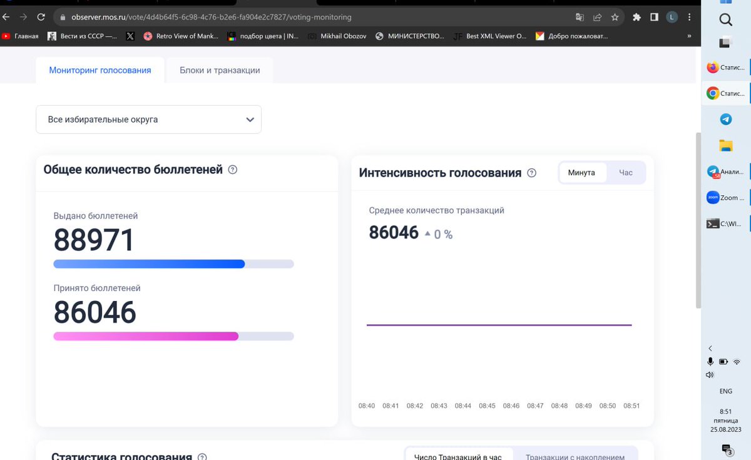This screenshot has height=460, width=751.
Task: Open the Best XML Viewer bookmark
Action: point(490,36)
